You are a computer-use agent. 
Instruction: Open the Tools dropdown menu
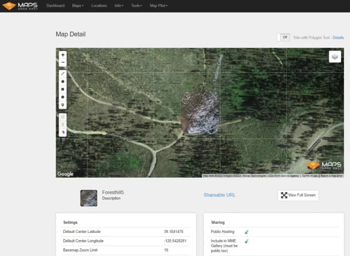[136, 6]
